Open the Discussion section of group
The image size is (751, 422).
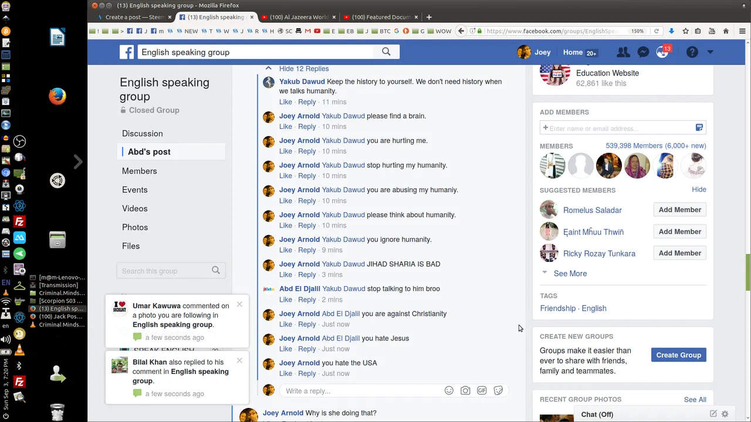pos(143,133)
